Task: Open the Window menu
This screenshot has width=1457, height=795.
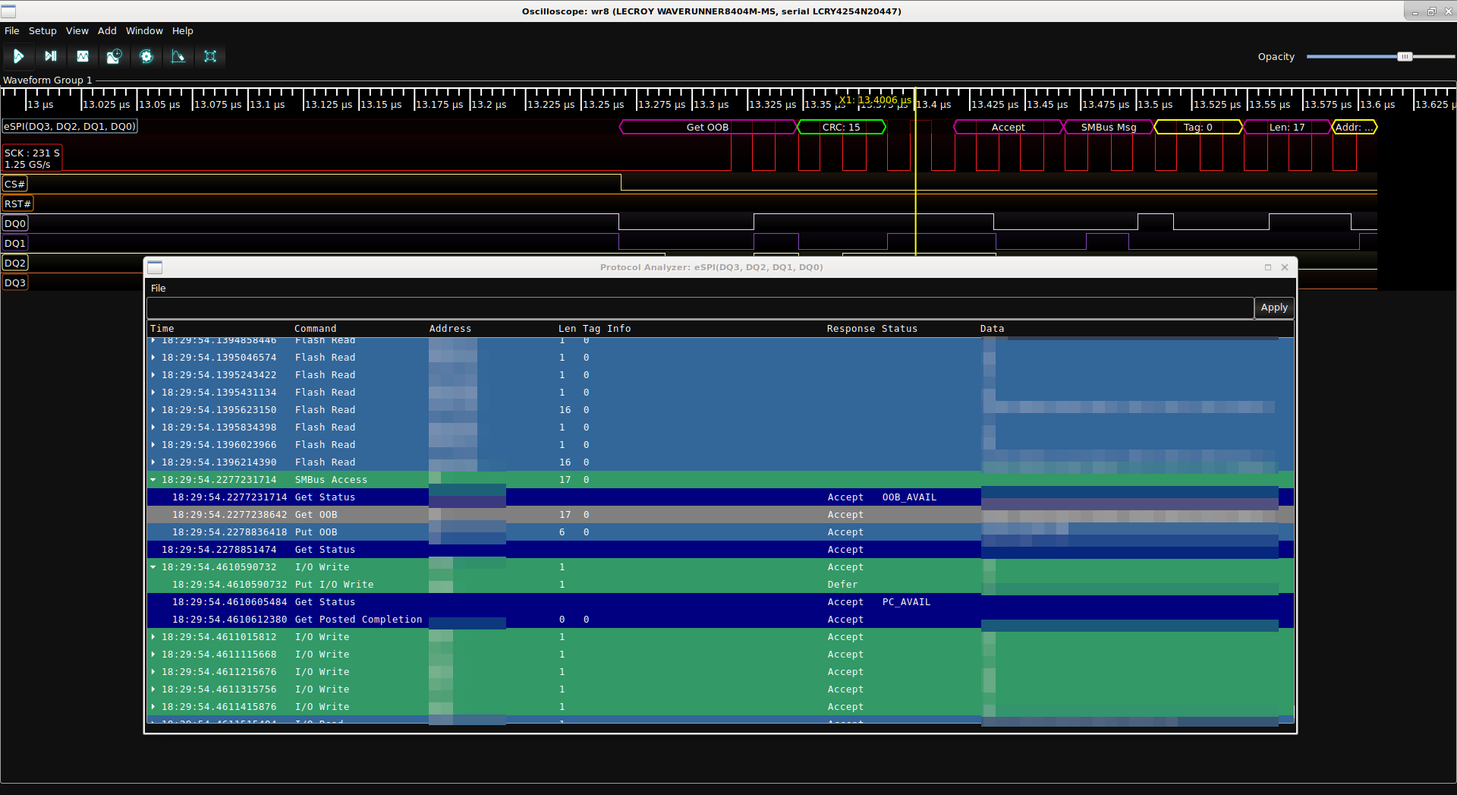Action: [144, 31]
